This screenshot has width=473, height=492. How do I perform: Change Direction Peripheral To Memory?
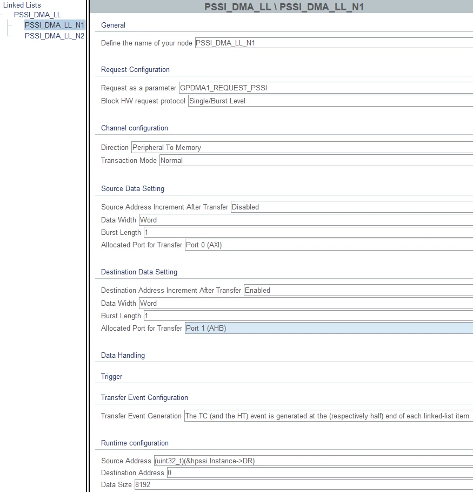click(302, 147)
